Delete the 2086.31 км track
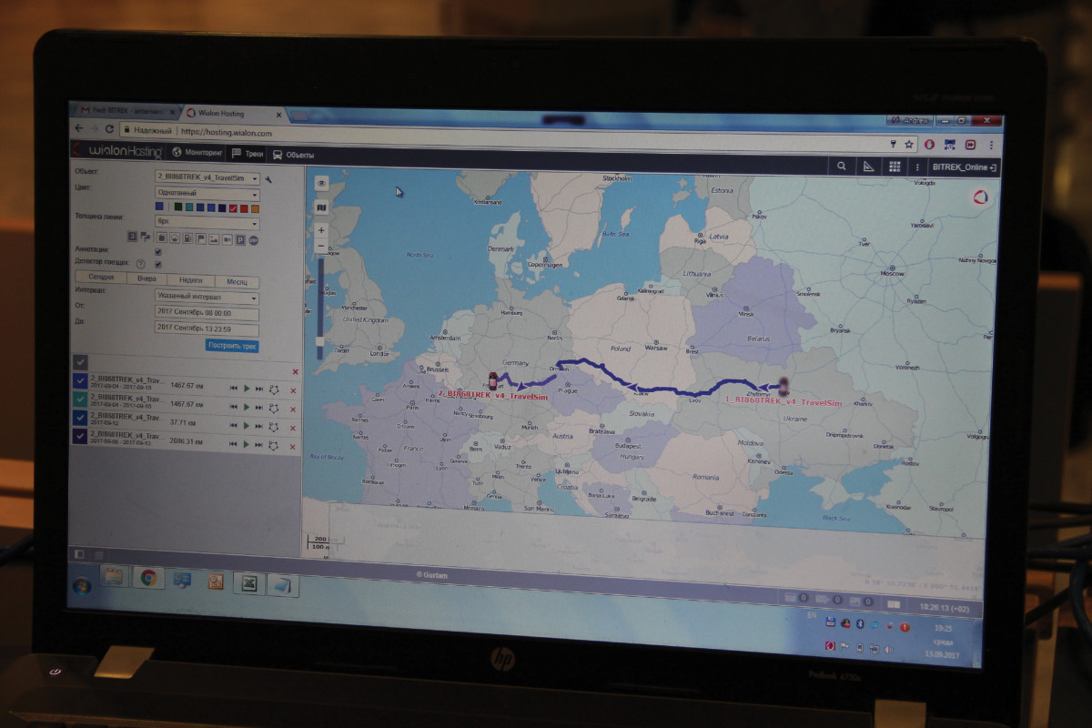The width and height of the screenshot is (1092, 728). pyautogui.click(x=293, y=445)
